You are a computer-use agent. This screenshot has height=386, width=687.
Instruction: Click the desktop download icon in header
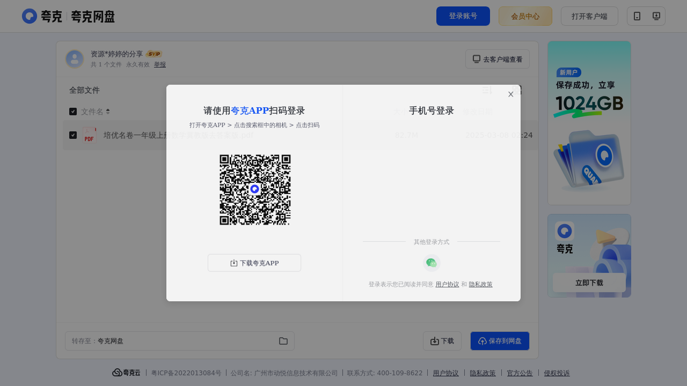656,16
